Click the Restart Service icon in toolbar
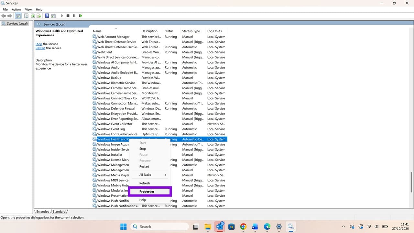 (x=80, y=16)
